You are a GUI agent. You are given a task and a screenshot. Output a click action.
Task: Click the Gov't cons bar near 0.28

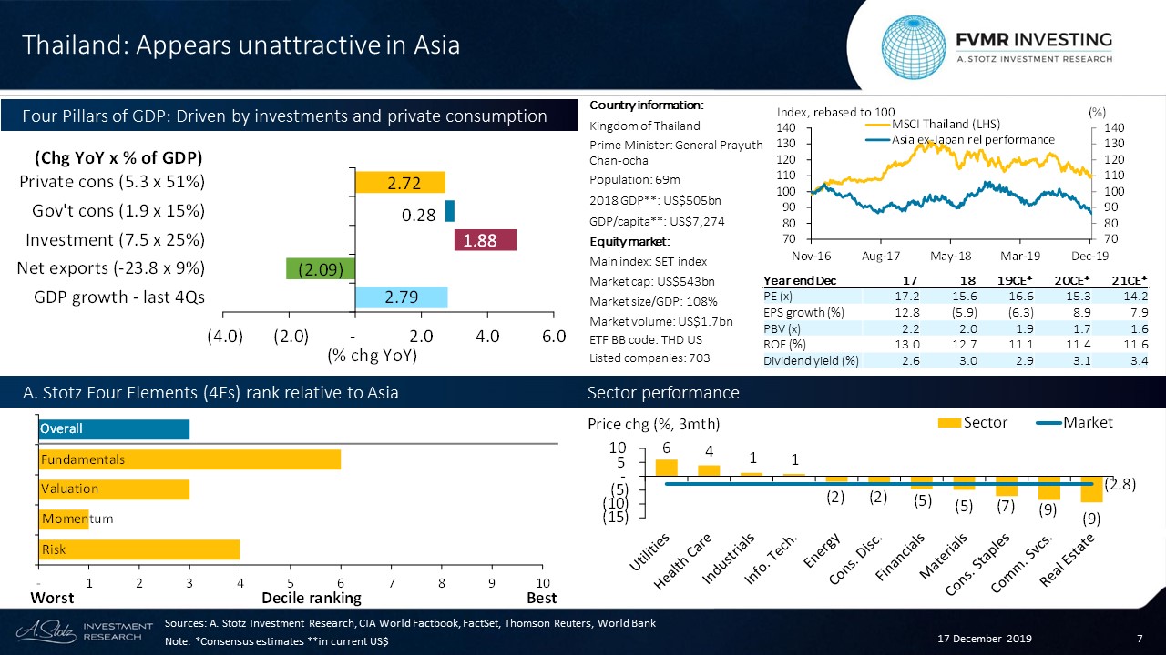449,211
